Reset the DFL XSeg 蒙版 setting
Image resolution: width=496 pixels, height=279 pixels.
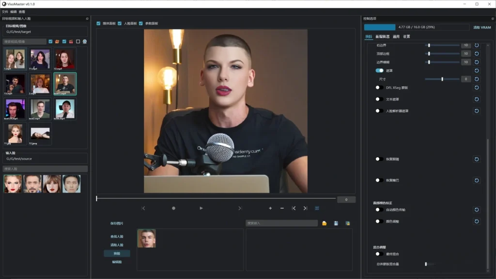tap(477, 88)
